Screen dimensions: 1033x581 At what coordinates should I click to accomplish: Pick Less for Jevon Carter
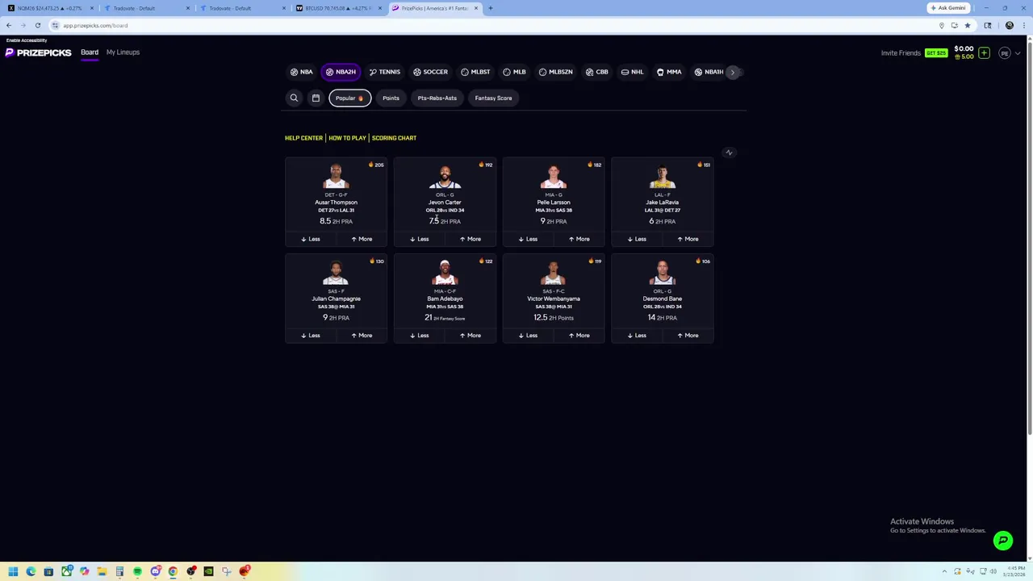tap(419, 239)
